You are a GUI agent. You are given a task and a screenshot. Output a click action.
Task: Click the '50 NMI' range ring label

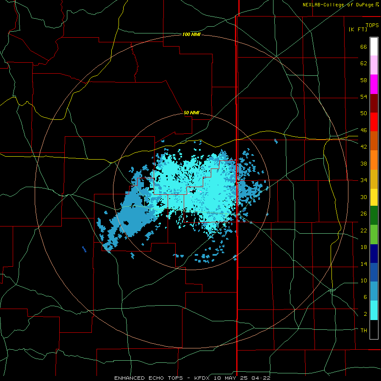tap(191, 113)
